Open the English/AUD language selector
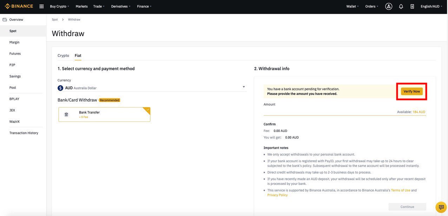The height and width of the screenshot is (216, 448). click(x=431, y=6)
